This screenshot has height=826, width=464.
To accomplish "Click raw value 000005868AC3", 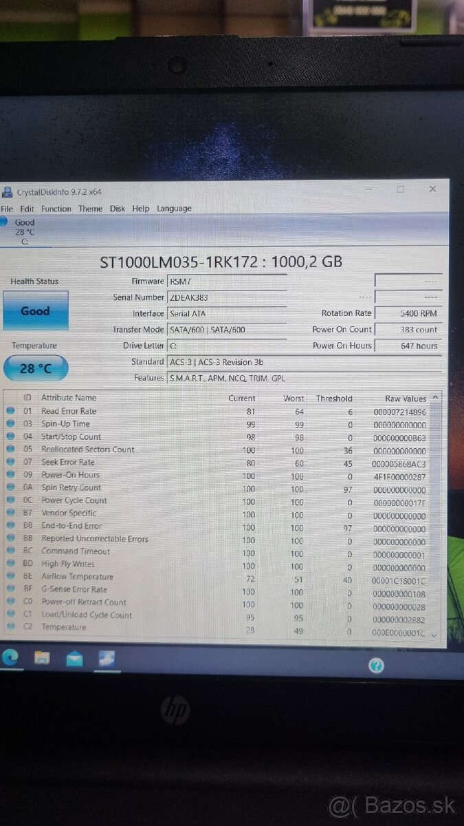I will tap(399, 463).
